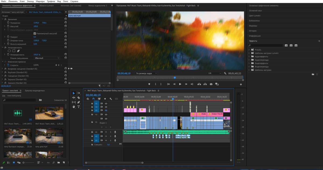The width and height of the screenshot is (323, 170).
Task: Click the Export Frame camera icon
Action: (211, 84)
